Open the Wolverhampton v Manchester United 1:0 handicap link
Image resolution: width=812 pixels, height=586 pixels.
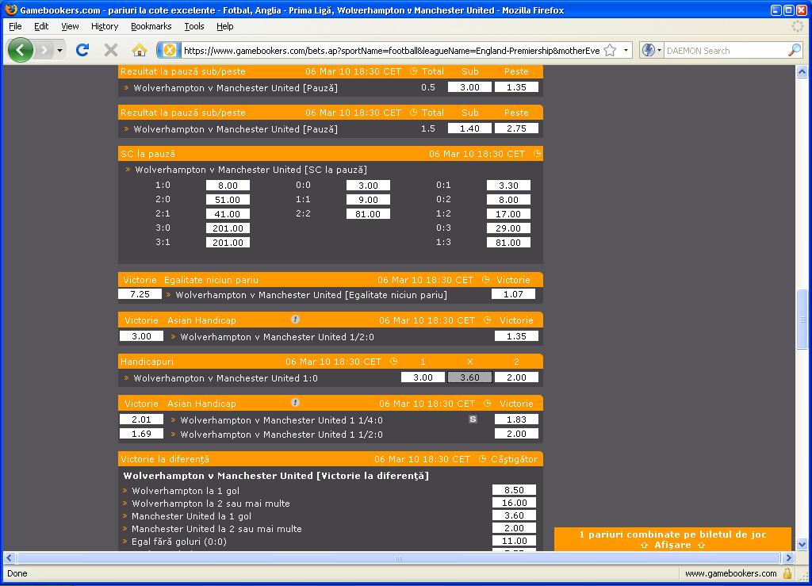point(226,378)
